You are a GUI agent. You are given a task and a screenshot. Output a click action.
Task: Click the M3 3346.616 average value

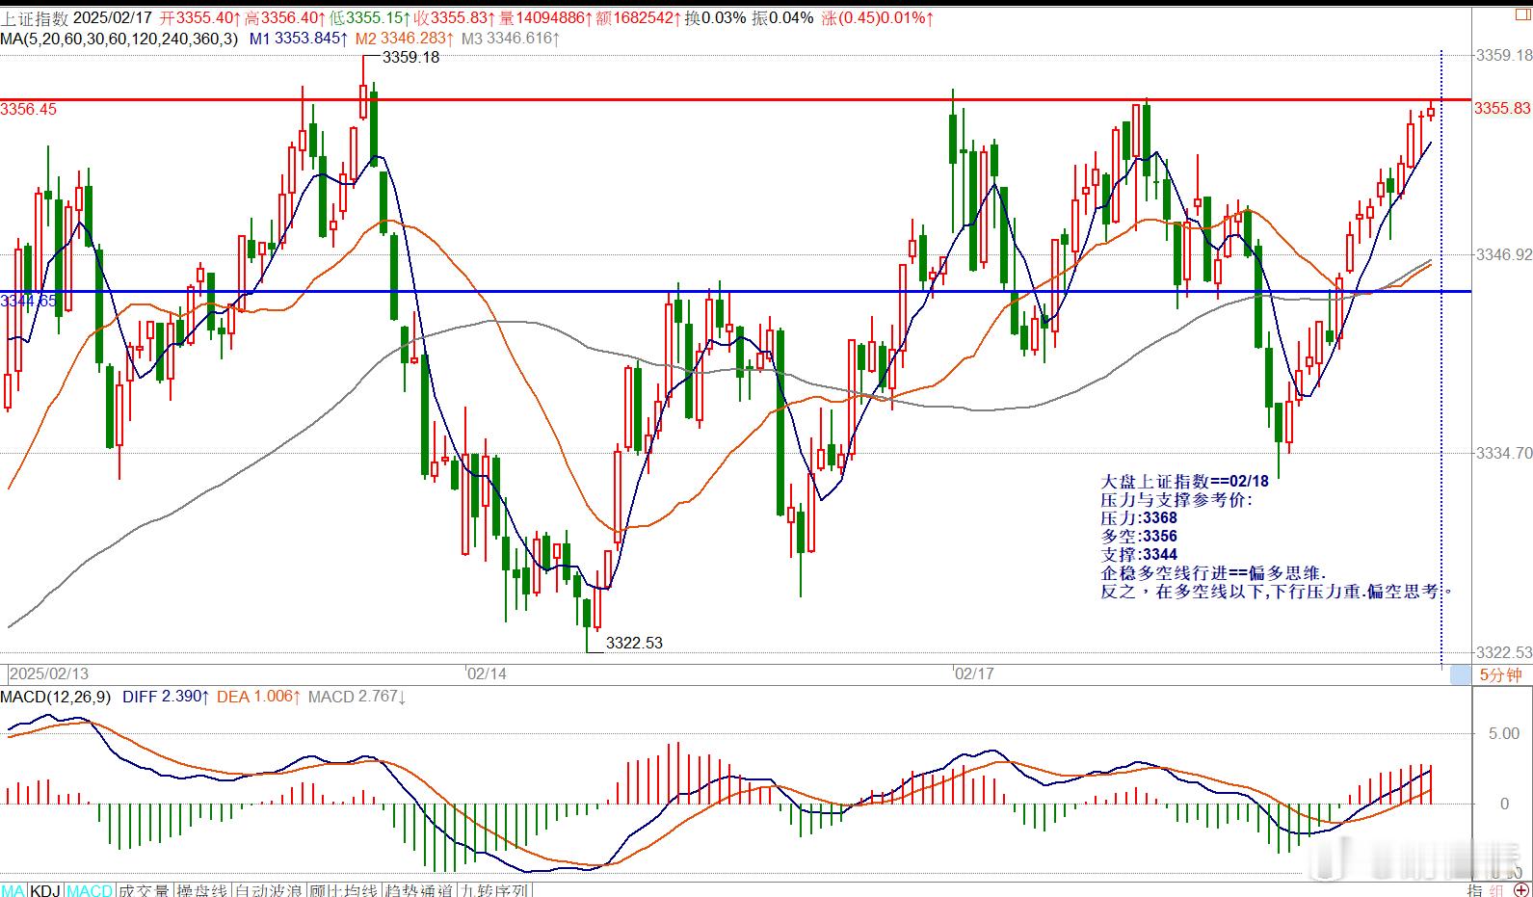511,38
